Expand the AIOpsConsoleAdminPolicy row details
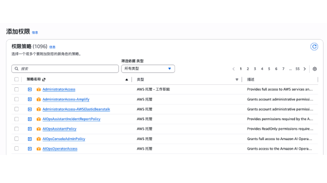The height and width of the screenshot is (183, 327). coord(30,139)
